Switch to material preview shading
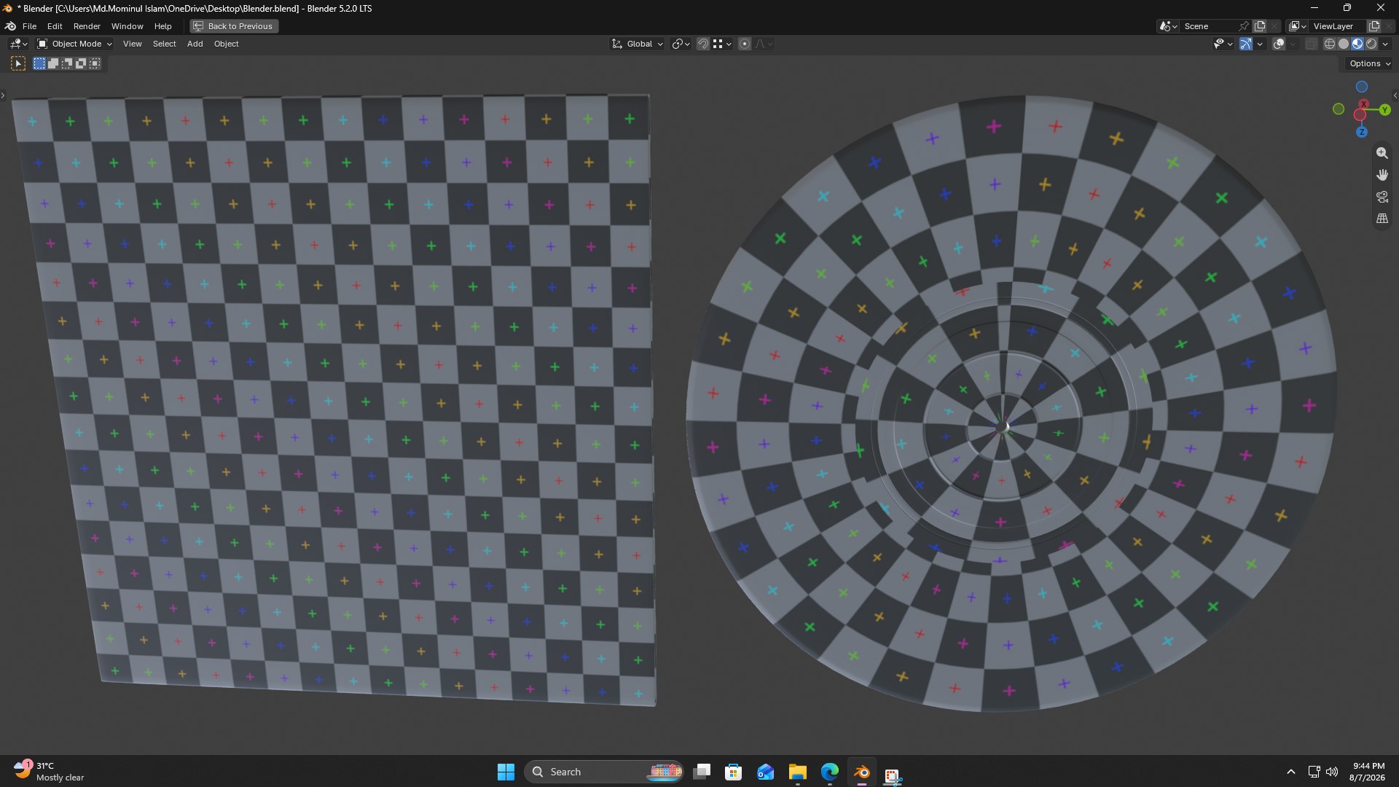 1357,44
